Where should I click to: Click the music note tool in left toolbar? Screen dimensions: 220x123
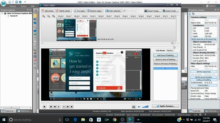tap(35, 60)
